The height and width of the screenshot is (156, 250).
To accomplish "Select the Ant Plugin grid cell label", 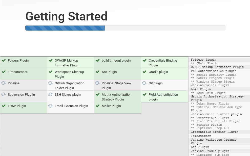I will pos(109,72).
